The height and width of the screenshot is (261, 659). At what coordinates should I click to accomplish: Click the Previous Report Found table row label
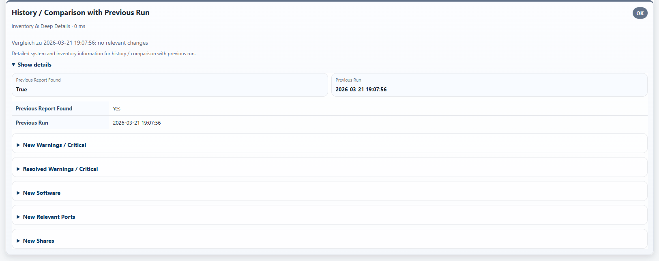click(x=44, y=108)
